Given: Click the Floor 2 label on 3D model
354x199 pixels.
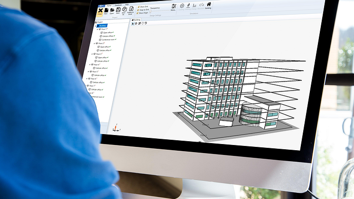Looking at the screenshot, I should coord(205,125).
